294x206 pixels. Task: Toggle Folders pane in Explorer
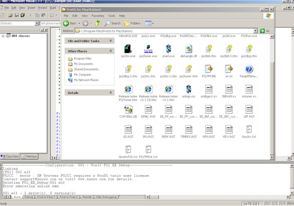point(132,23)
